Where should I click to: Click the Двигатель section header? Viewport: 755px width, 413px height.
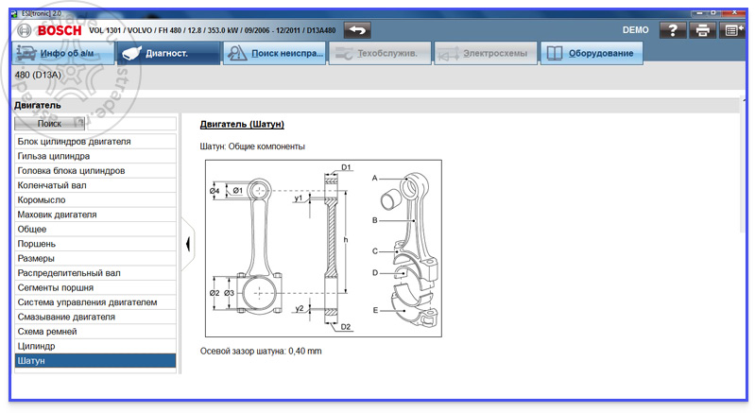point(38,105)
